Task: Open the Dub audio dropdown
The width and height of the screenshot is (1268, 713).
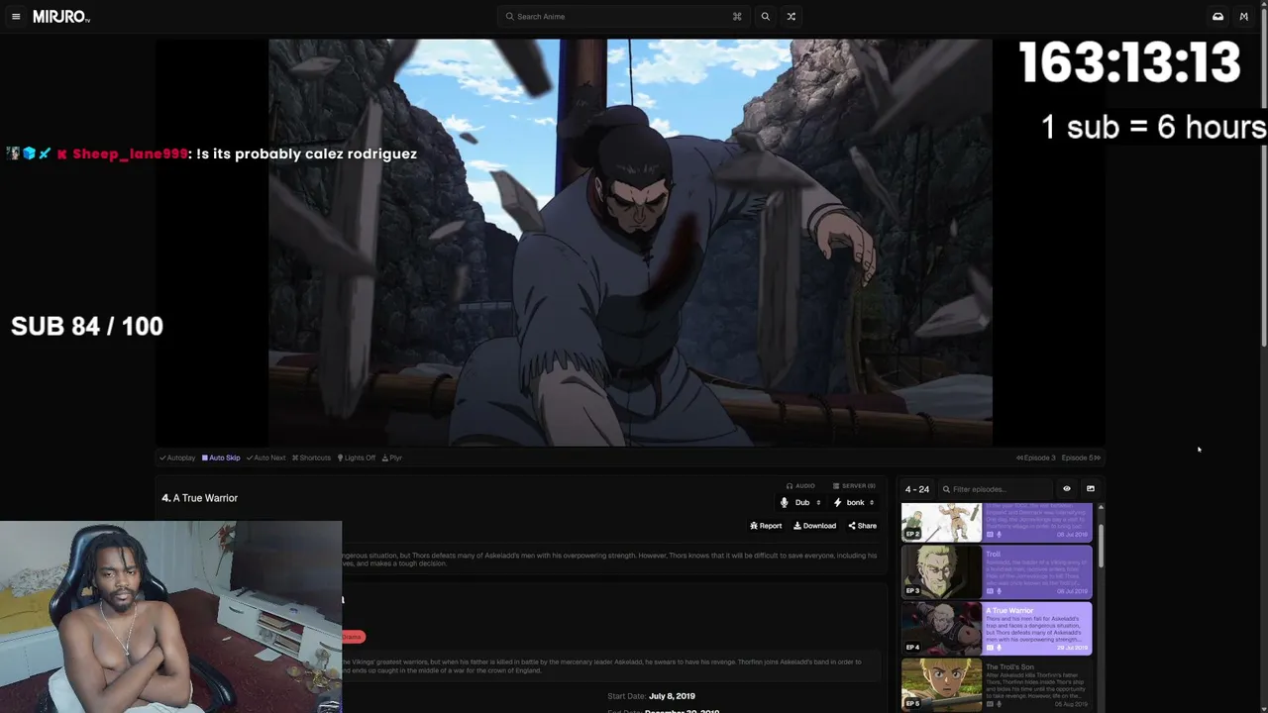Action: 800,502
